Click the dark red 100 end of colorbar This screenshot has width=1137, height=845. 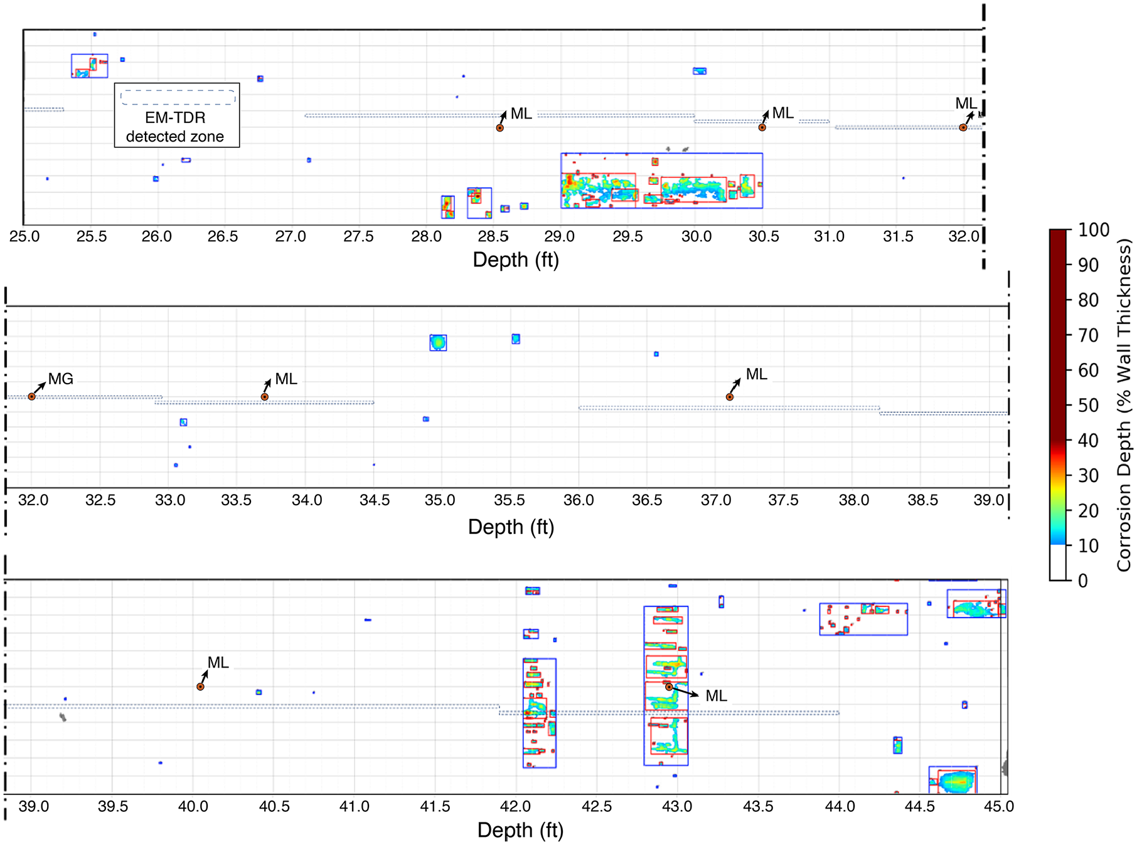click(x=1058, y=233)
